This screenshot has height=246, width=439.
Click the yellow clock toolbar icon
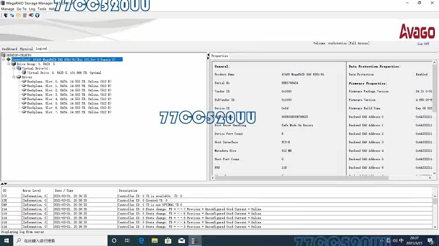click(x=18, y=15)
